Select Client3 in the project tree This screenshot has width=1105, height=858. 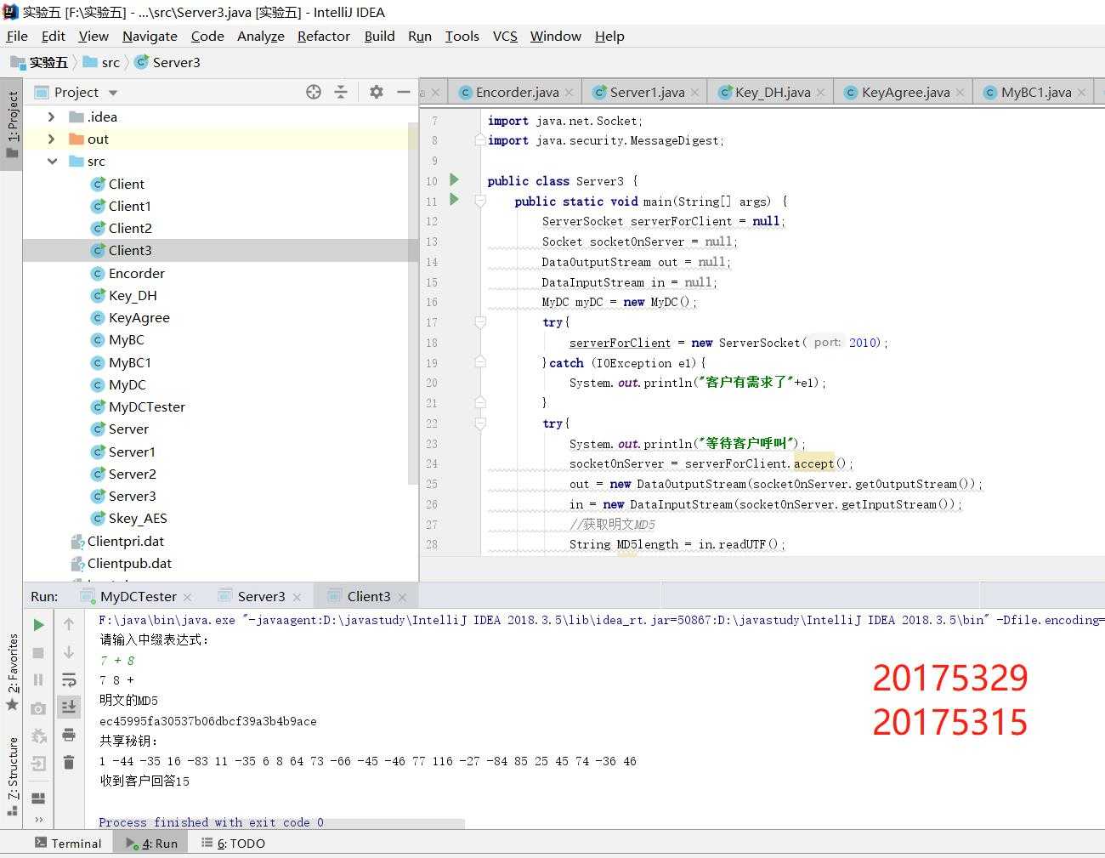(x=221, y=250)
